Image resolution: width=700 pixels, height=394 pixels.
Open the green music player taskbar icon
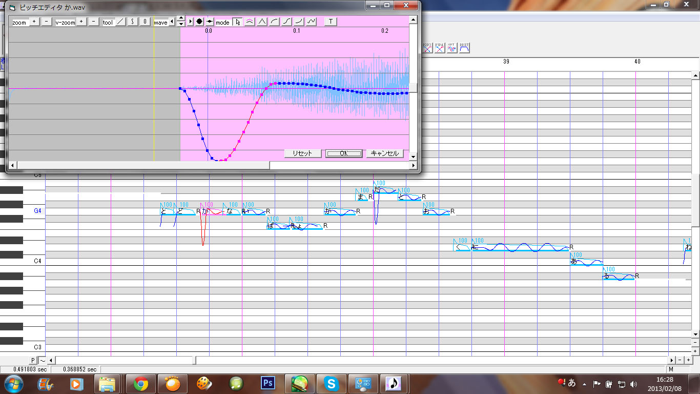[x=236, y=383]
